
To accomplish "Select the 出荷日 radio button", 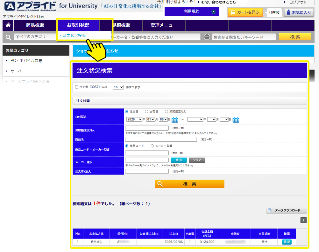I will 146,112.
